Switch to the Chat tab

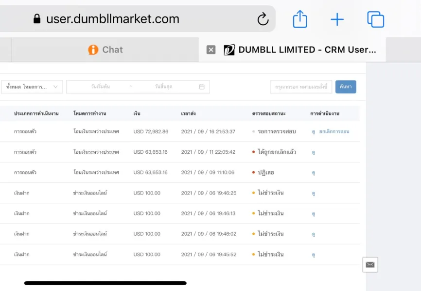(x=105, y=49)
